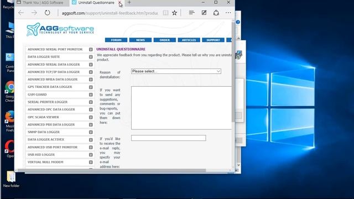Screen dimensions: 354x199
Task: Open Advanced OPC Data Logger link
Action: (x=51, y=109)
